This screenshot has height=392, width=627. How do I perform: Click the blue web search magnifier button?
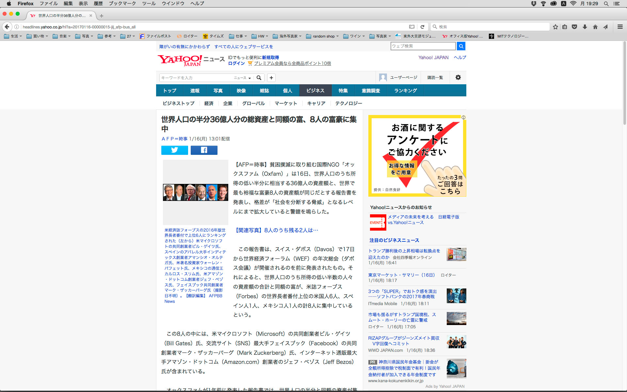tap(461, 46)
